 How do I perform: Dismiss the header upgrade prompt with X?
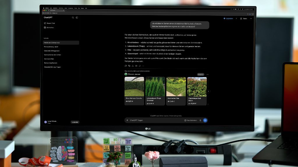click(236, 19)
